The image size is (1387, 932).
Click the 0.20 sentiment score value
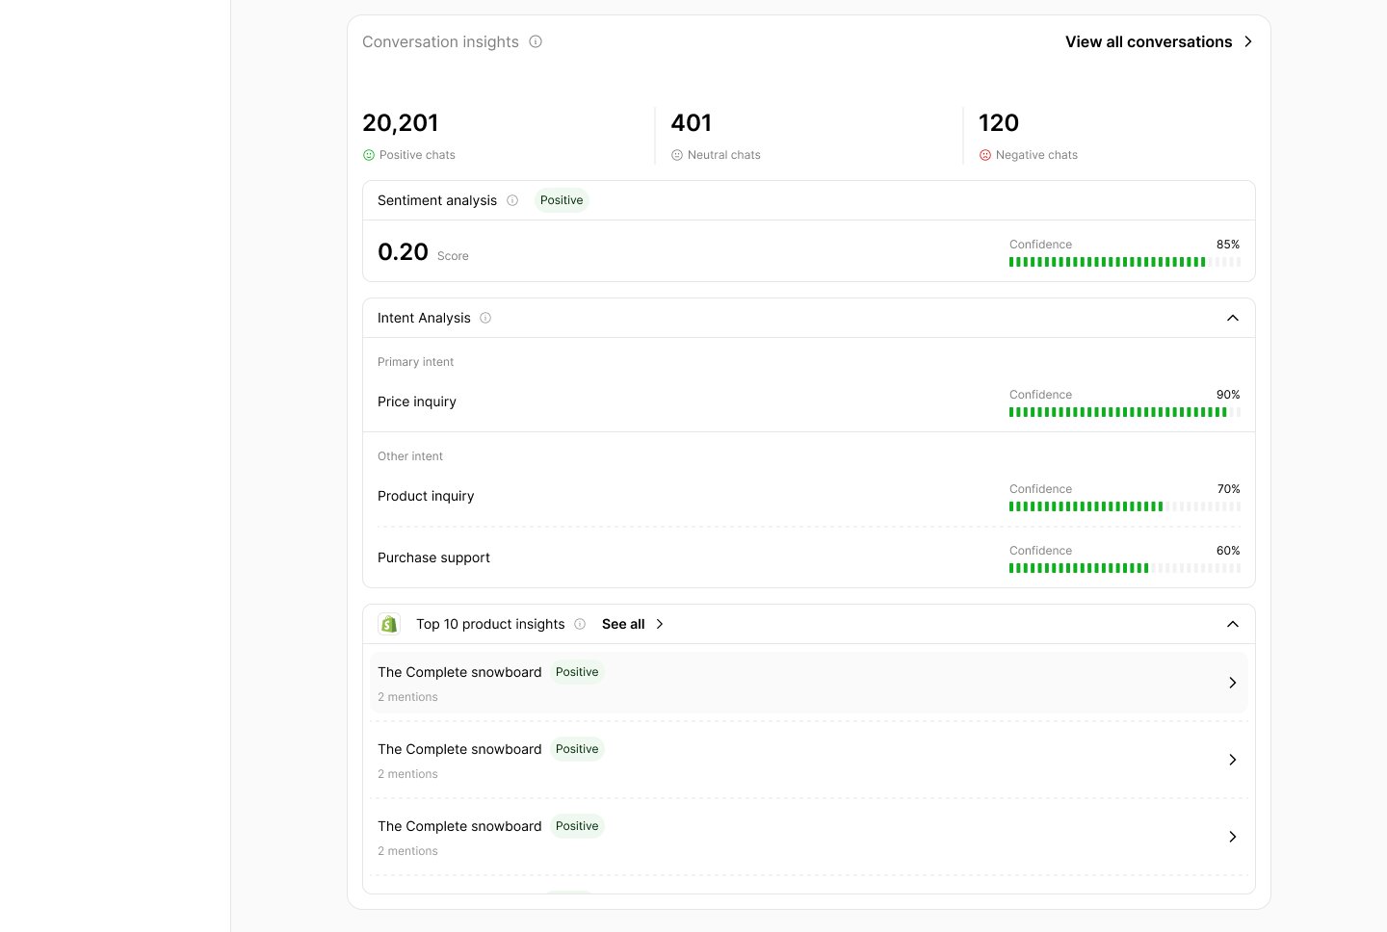click(403, 252)
